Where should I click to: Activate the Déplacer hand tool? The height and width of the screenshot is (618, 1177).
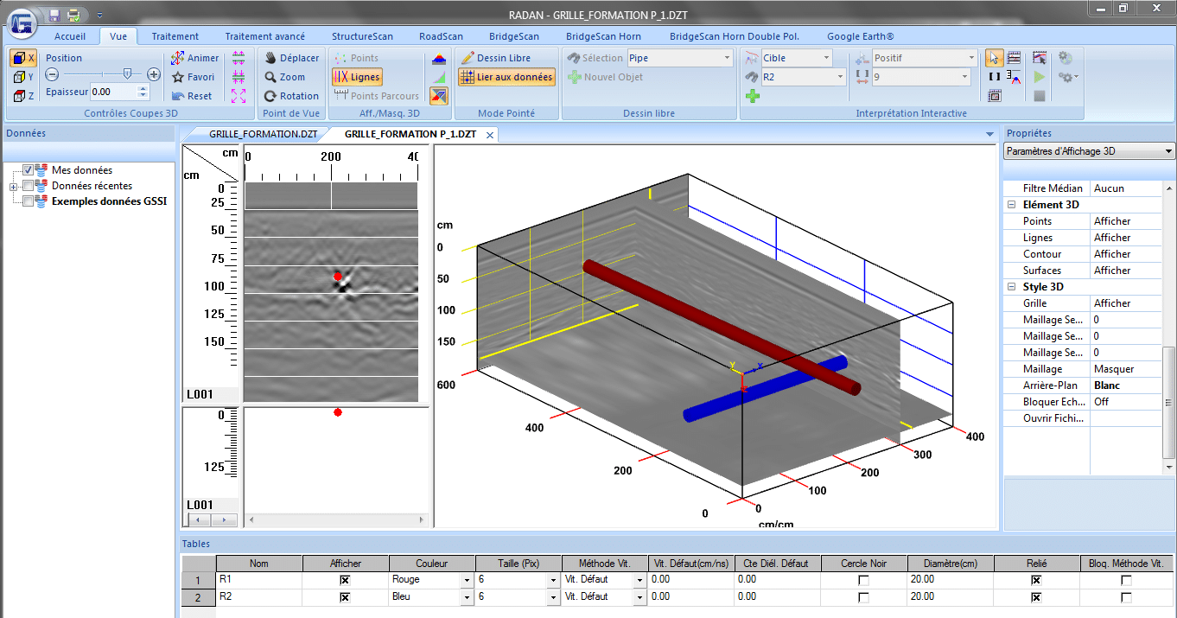[x=292, y=58]
